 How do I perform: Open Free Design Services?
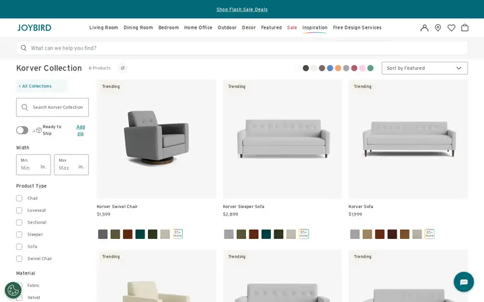coord(357,28)
